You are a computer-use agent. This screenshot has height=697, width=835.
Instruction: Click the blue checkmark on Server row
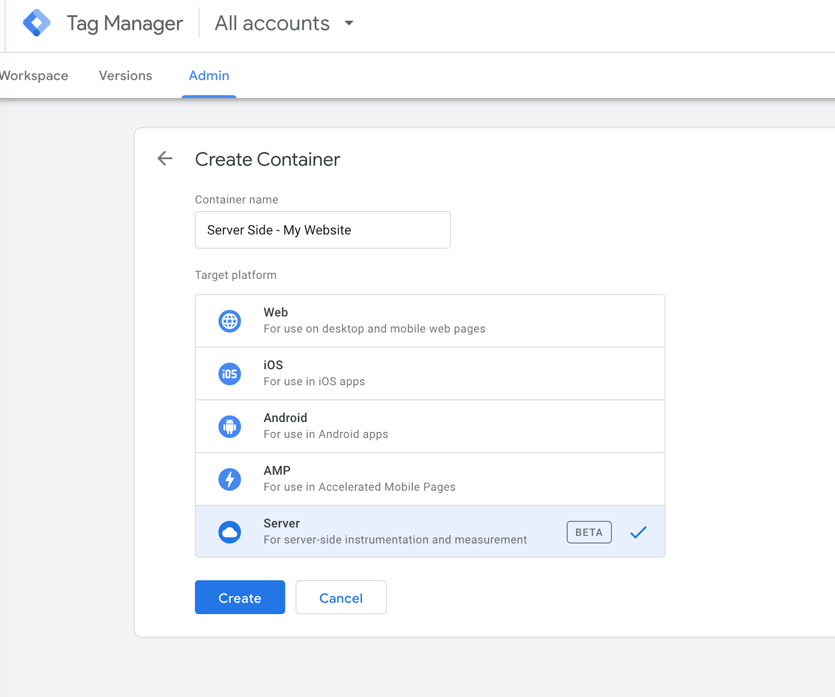point(638,532)
